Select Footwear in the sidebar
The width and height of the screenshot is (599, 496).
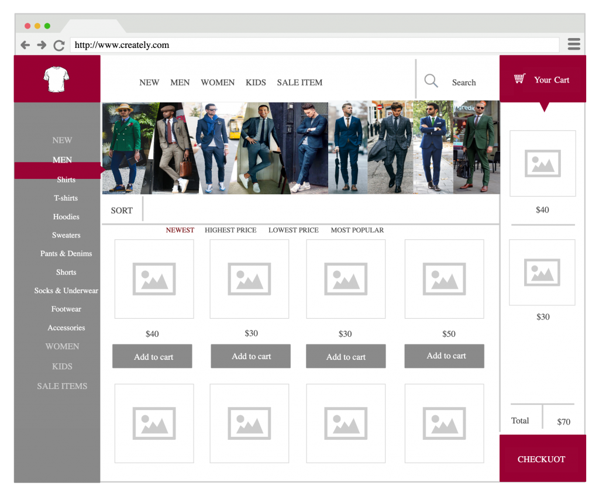coord(66,309)
